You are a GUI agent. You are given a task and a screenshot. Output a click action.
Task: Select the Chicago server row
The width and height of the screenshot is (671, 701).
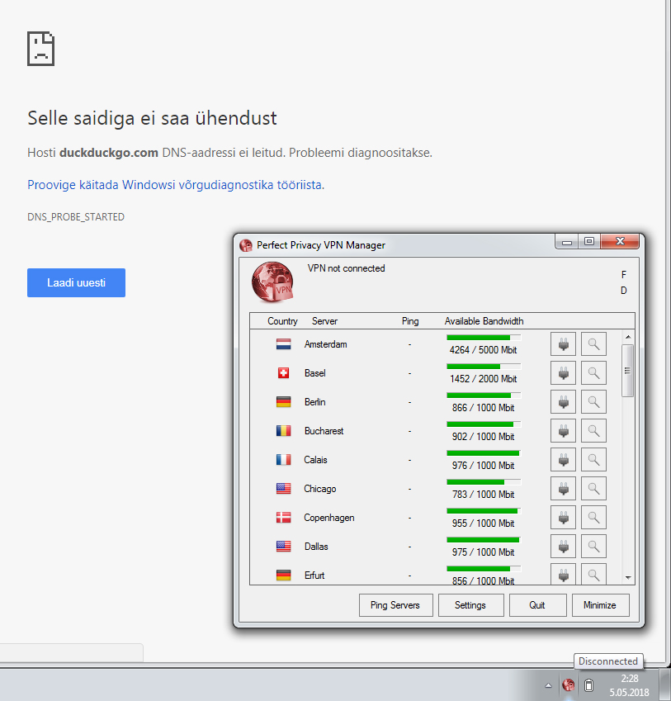(436, 489)
